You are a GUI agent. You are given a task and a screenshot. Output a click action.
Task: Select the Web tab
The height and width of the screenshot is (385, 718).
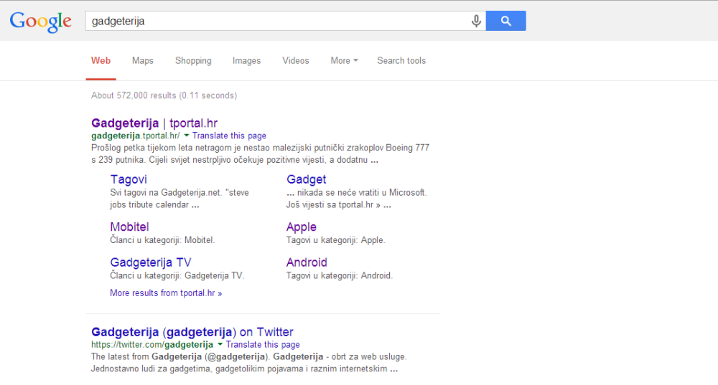pyautogui.click(x=101, y=60)
